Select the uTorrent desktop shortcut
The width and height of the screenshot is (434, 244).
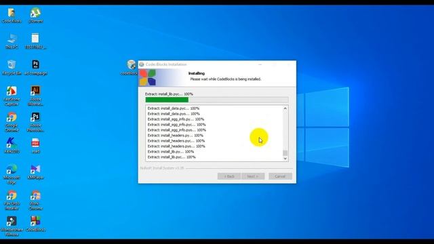35,15
